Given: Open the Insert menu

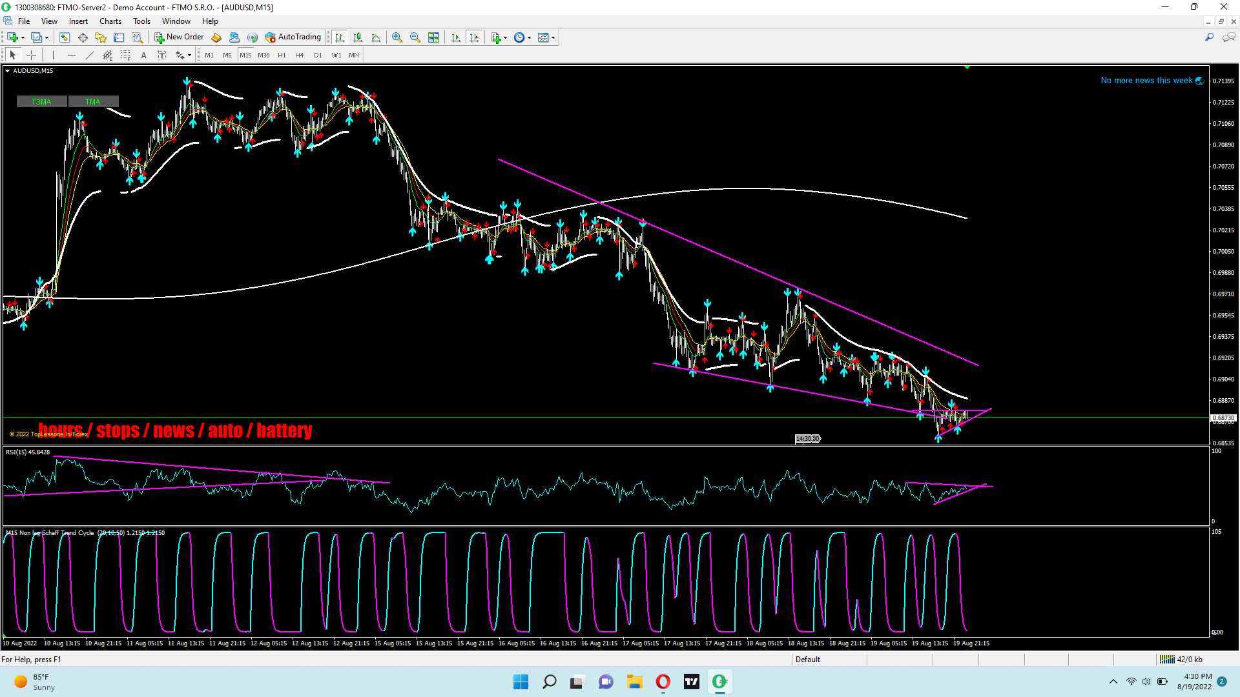Looking at the screenshot, I should 78,21.
